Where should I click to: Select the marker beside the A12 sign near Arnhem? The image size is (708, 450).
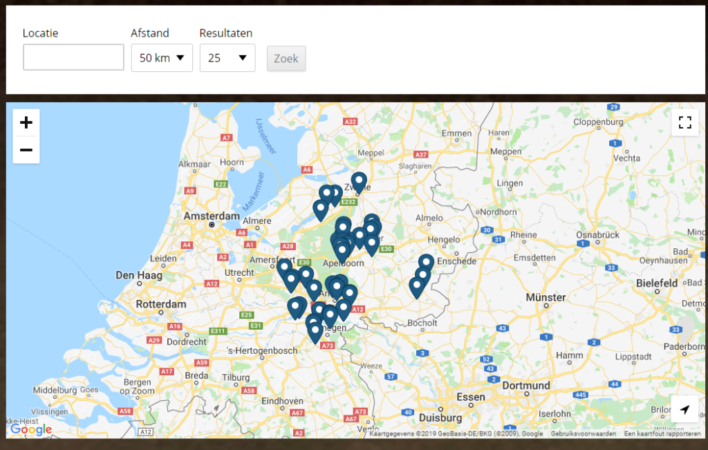click(x=344, y=310)
